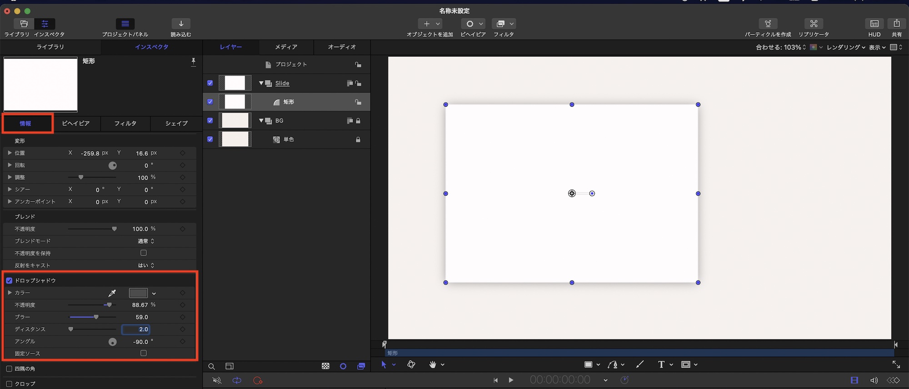Click the パーティクルを作成 icon
This screenshot has height=389, width=909.
[x=768, y=24]
